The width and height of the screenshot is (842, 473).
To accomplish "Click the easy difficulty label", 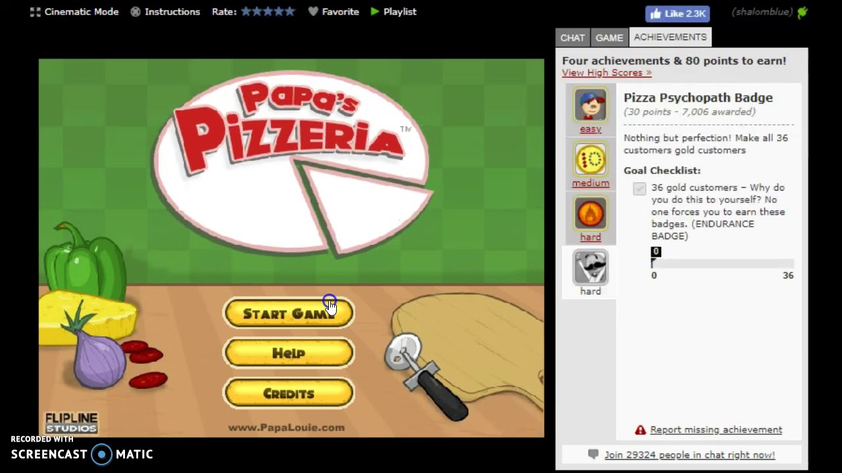I will coord(590,129).
